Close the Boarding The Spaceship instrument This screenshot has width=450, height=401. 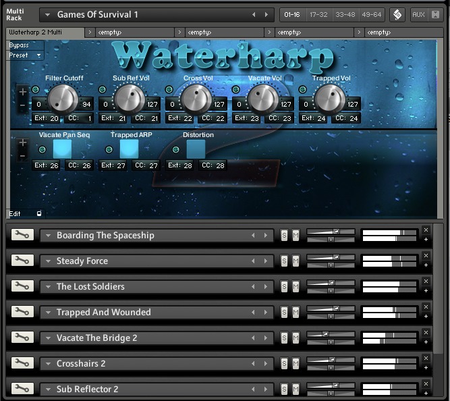point(426,230)
